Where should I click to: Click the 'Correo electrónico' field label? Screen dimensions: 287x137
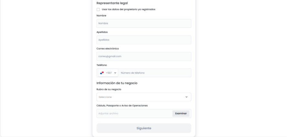(108, 48)
